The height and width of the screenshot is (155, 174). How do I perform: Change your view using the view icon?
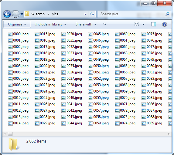137,24
